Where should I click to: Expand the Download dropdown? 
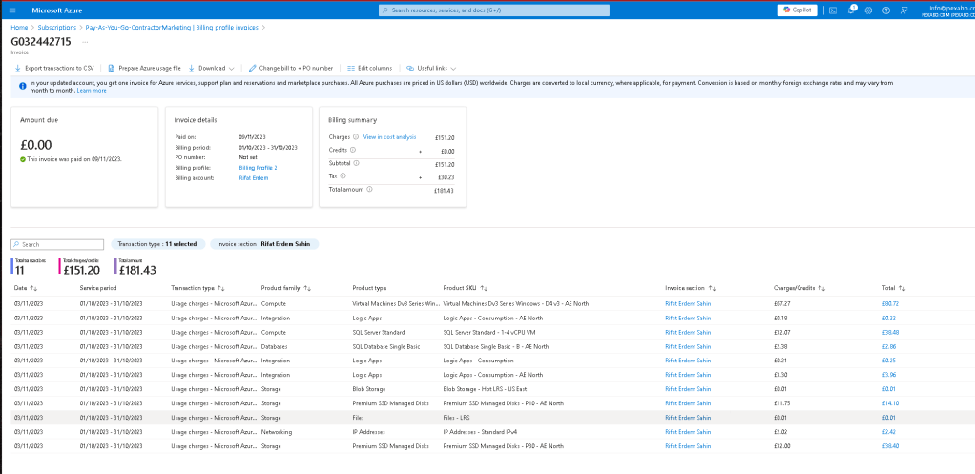click(212, 69)
